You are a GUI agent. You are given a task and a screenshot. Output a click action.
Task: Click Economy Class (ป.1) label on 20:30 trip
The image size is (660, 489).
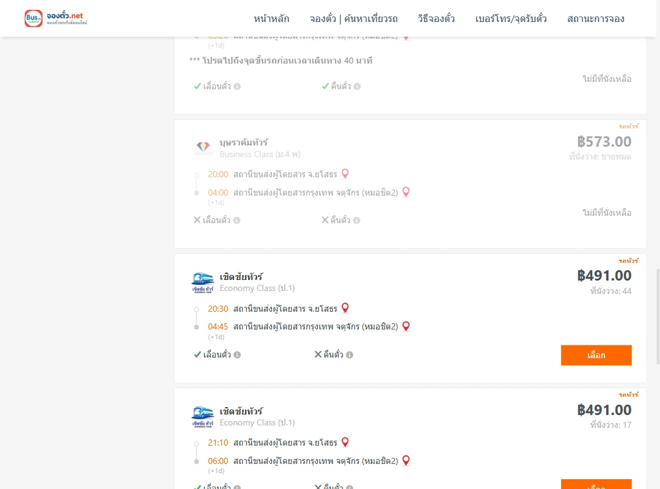coord(257,288)
